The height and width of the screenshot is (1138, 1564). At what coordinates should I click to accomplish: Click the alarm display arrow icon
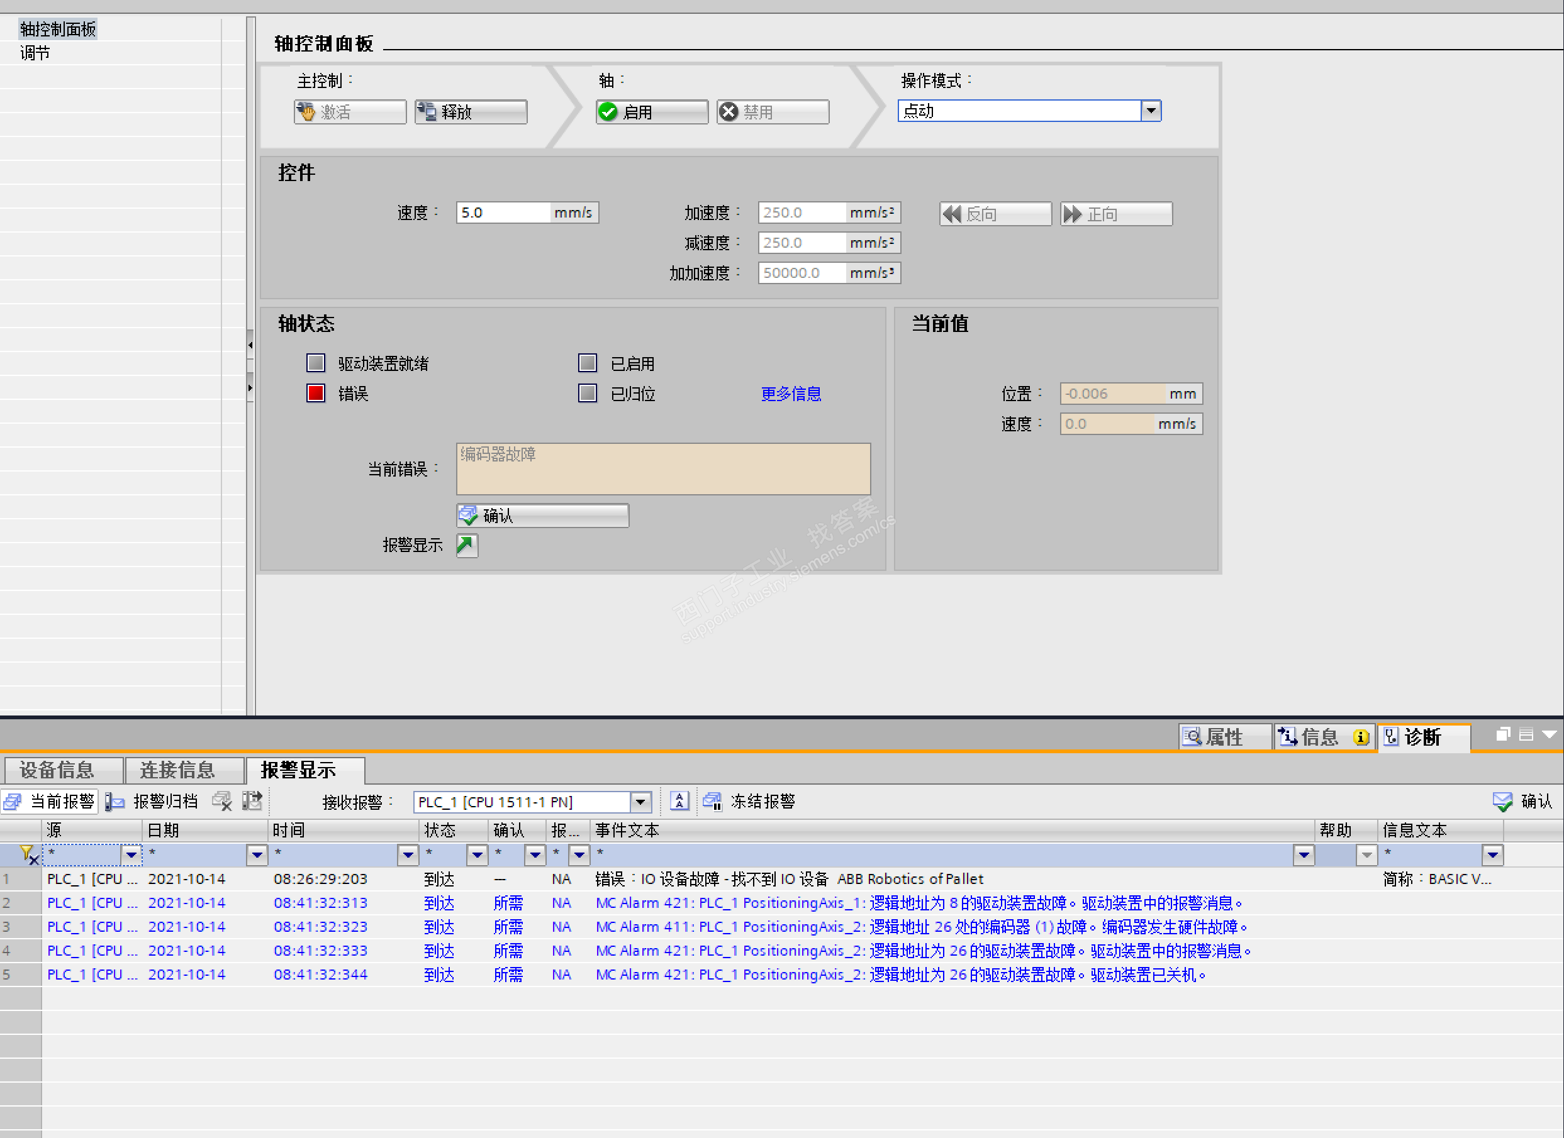467,545
